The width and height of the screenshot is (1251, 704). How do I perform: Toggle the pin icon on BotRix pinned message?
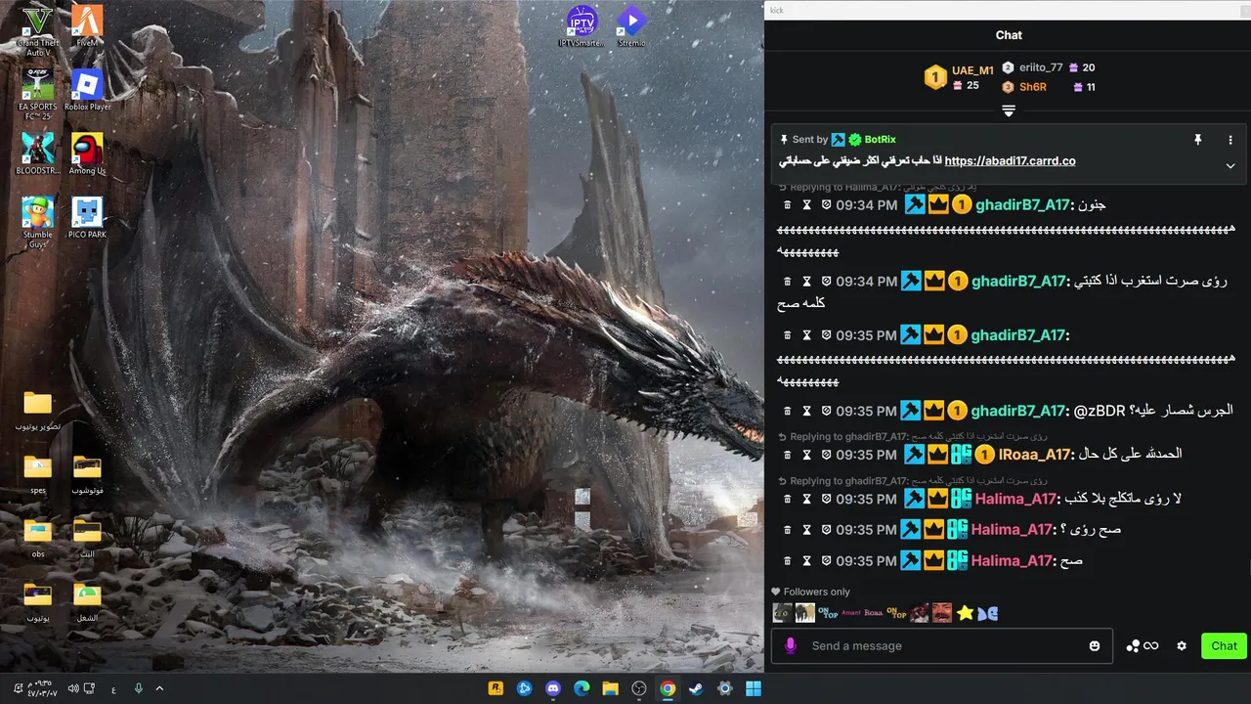coord(1198,140)
